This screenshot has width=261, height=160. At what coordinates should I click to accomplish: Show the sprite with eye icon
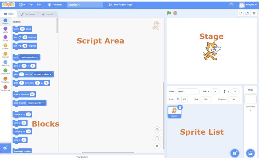pos(178,99)
